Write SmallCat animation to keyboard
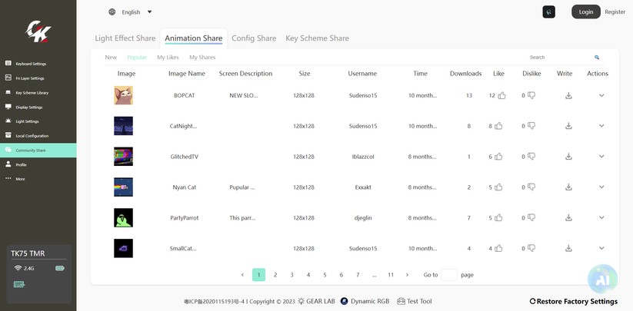This screenshot has height=311, width=633. (568, 248)
